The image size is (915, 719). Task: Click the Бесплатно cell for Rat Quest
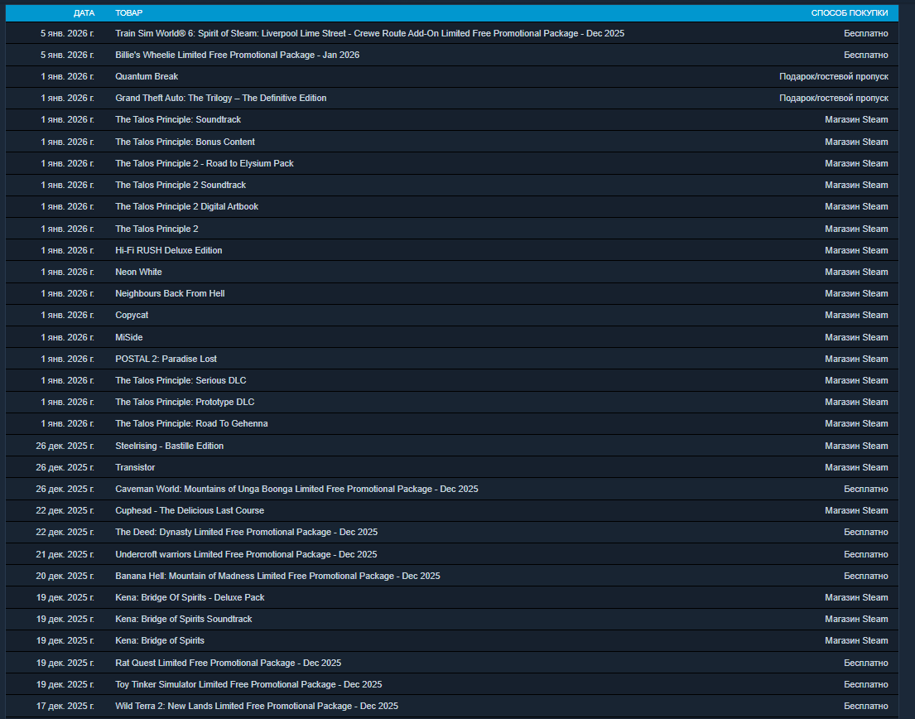[866, 663]
